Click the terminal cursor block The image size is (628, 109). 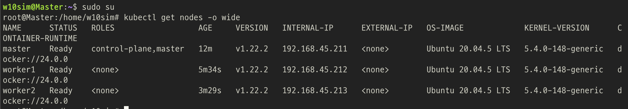tap(126, 108)
